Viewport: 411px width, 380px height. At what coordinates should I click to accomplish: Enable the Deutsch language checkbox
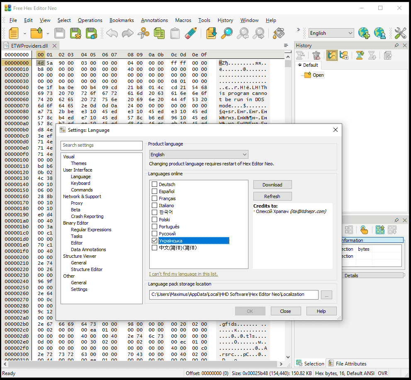[154, 184]
